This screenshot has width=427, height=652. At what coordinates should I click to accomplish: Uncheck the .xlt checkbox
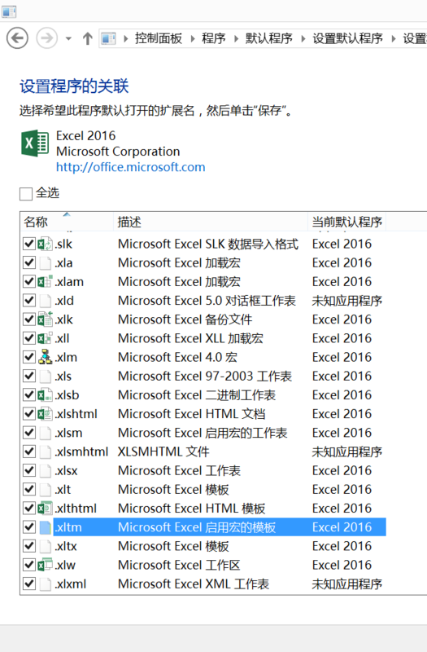(29, 490)
